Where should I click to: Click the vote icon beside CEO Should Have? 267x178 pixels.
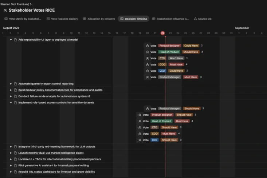pyautogui.click(x=140, y=140)
